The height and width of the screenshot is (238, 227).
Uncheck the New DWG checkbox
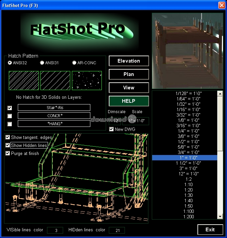point(111,129)
